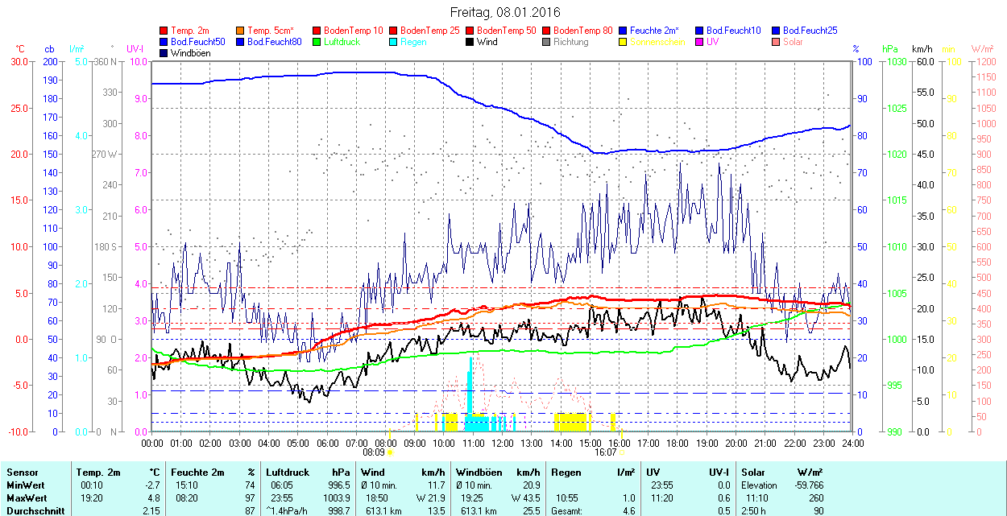This screenshot has height=516, width=1007.
Task: Click the yellow Sonnenschein legend square
Action: [624, 42]
